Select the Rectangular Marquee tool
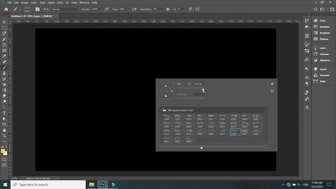 4,28
